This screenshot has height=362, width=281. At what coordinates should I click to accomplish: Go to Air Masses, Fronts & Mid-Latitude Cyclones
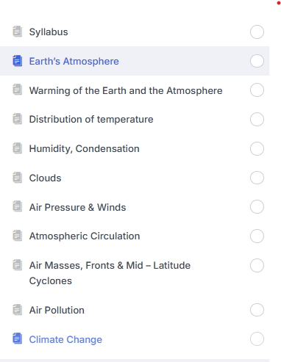coord(110,273)
